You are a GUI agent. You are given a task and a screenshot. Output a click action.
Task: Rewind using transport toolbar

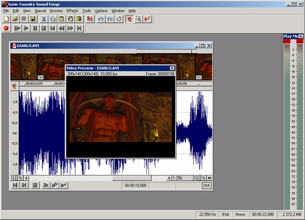point(62,28)
